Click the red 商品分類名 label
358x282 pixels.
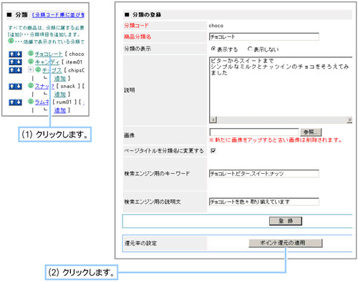(x=137, y=37)
